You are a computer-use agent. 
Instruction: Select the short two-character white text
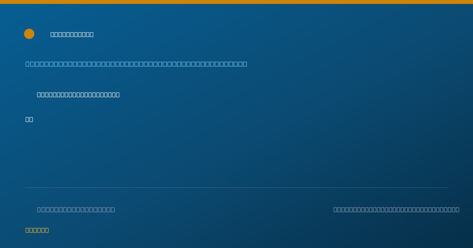(29, 119)
